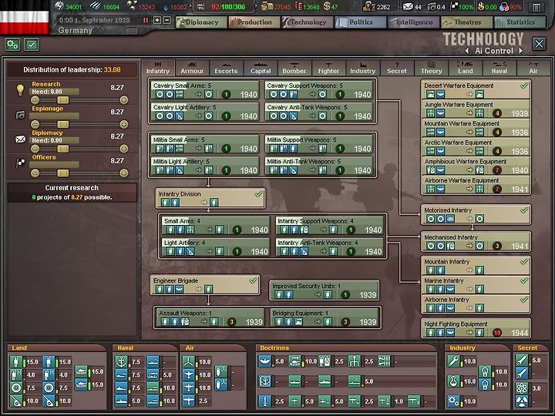Research Light Artillery technology
The width and height of the screenshot is (555, 416).
(216, 247)
